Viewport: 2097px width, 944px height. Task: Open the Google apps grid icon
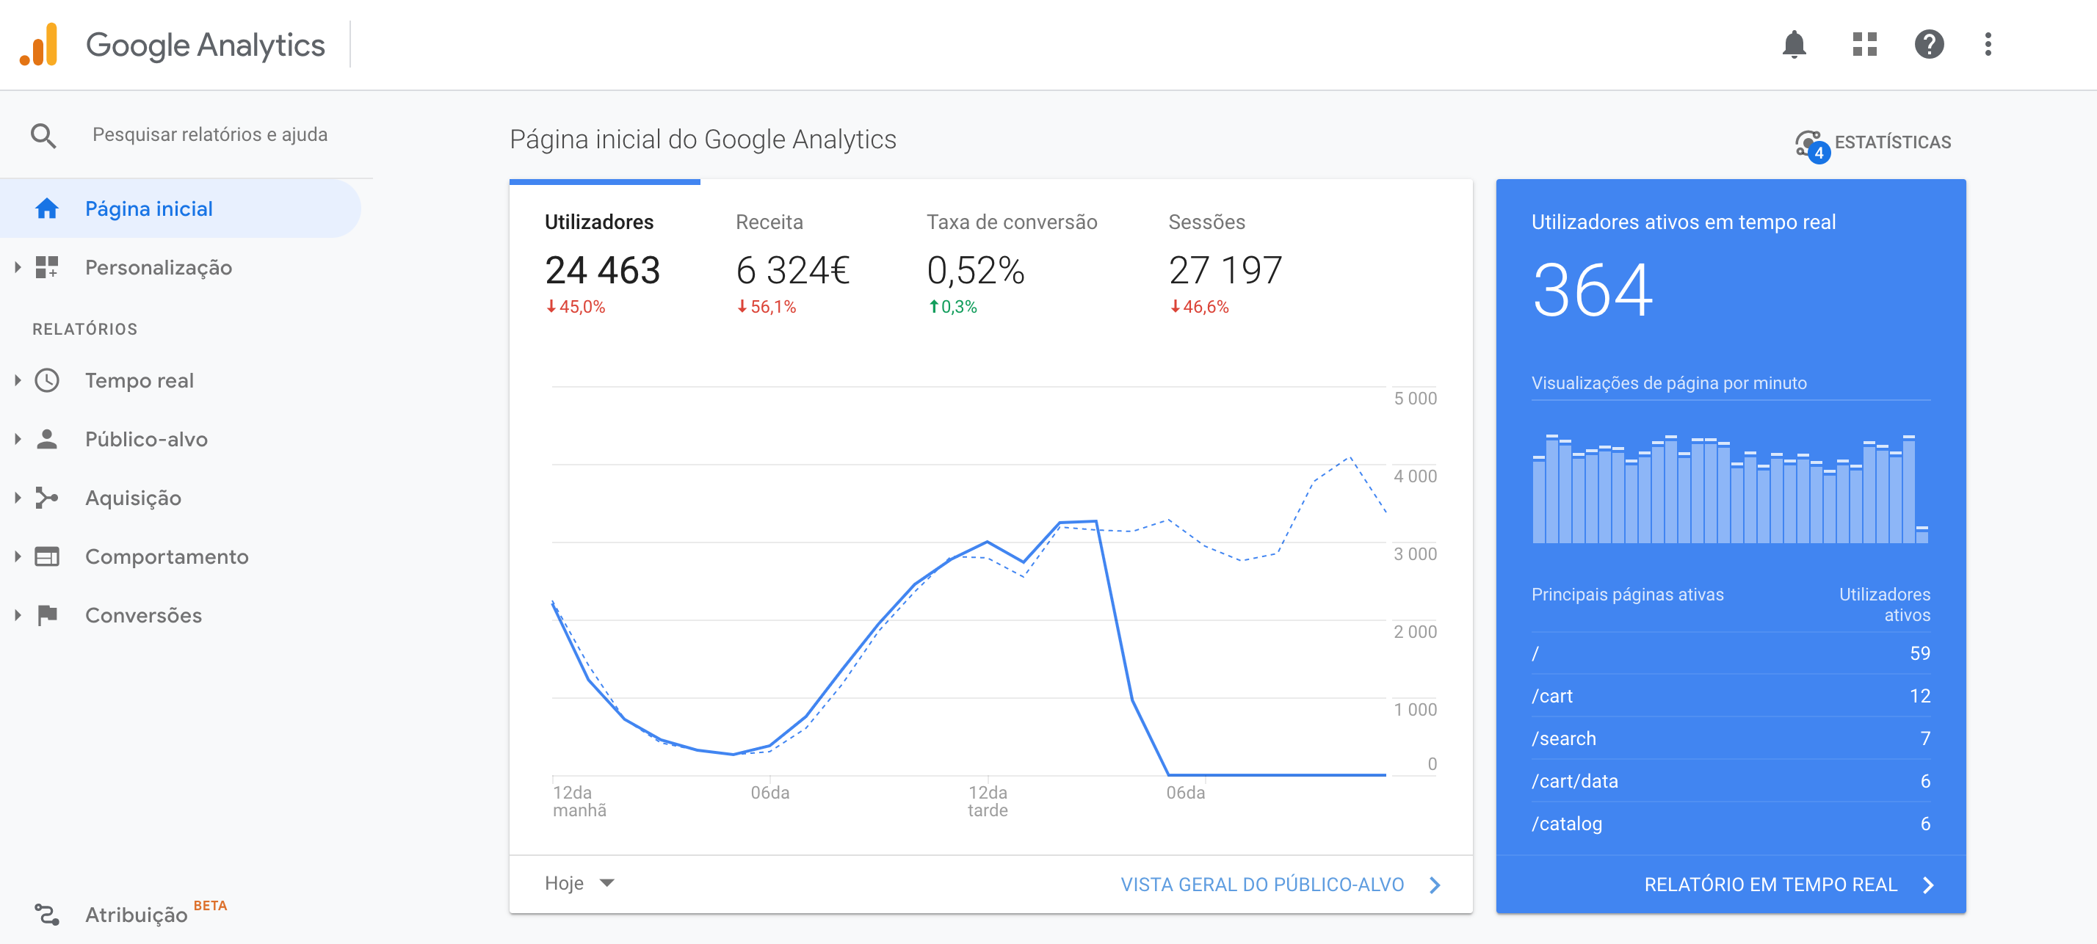1864,44
